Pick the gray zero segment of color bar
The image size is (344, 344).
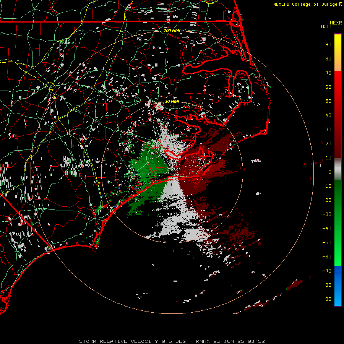[338, 169]
